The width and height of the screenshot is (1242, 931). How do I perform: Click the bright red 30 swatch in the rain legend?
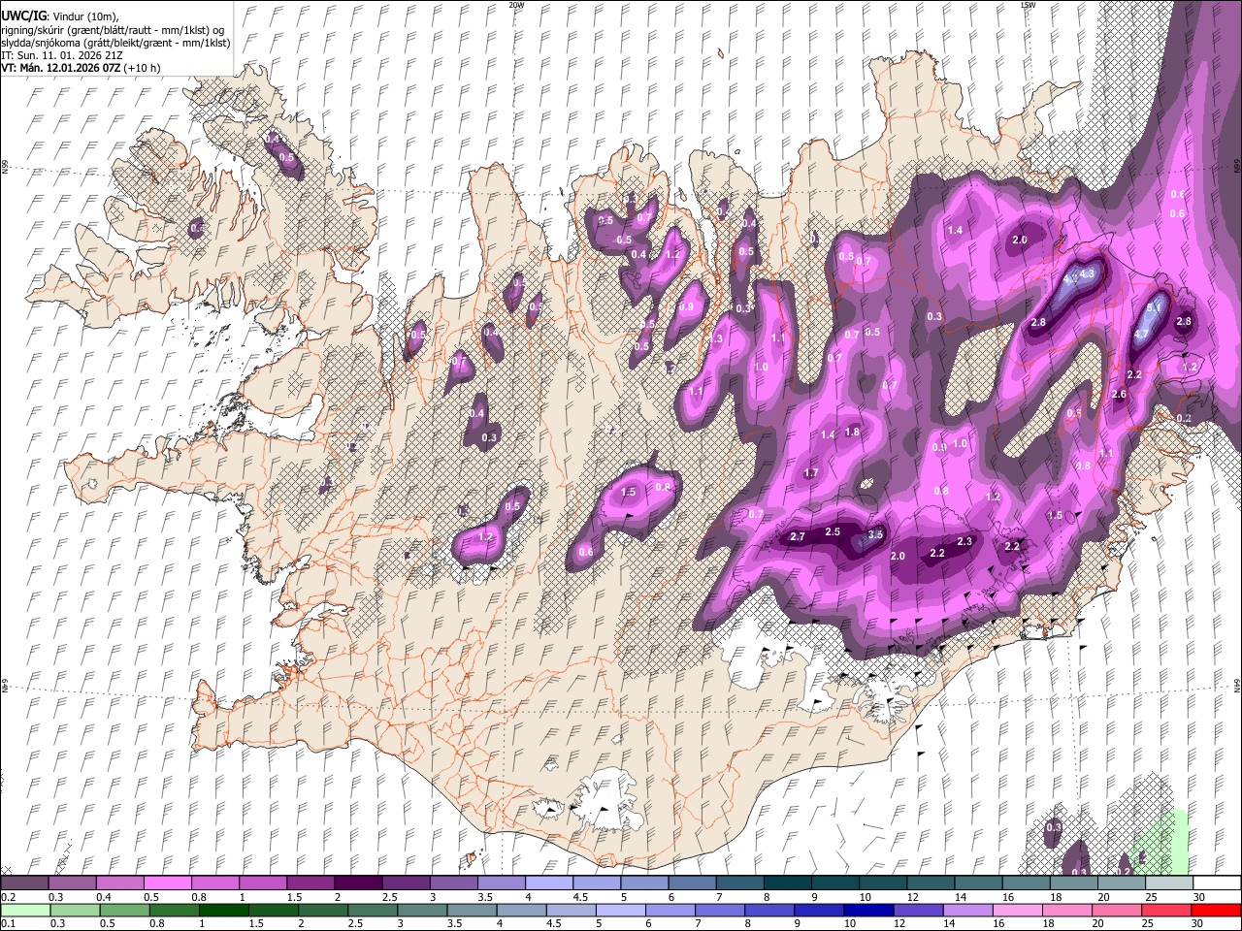coord(1217,911)
